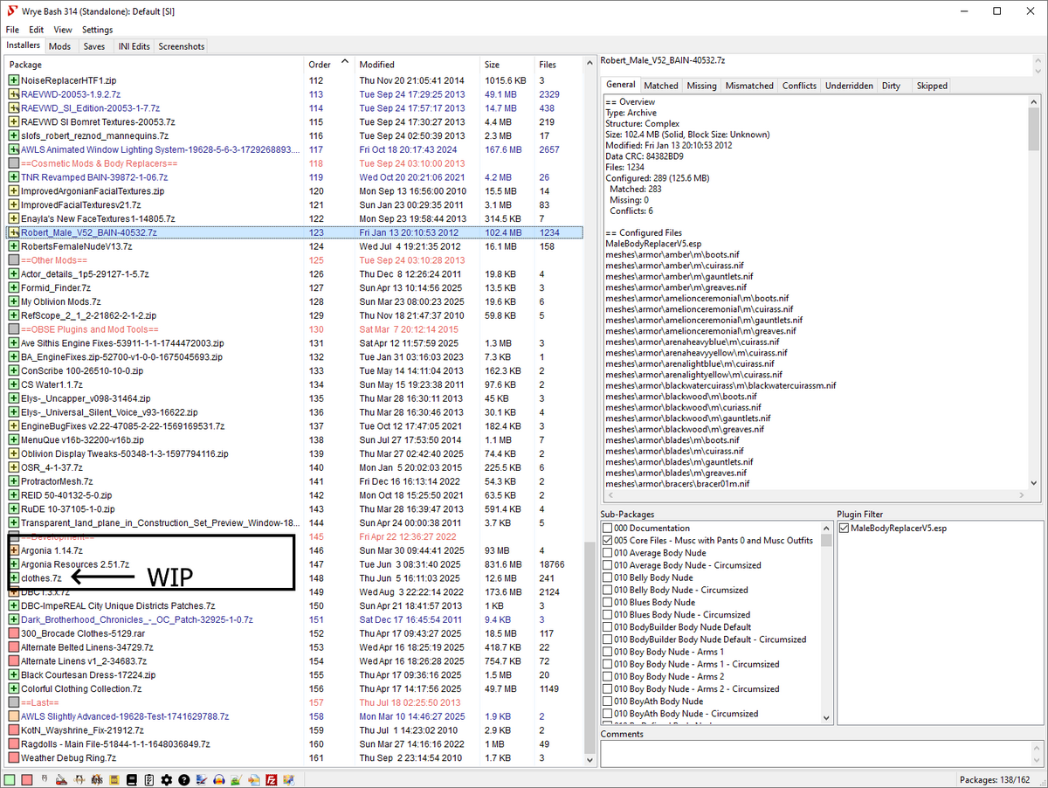Uncheck MaleBodyReplacerV5.esp in Plugin Filter
1048x788 pixels.
pyautogui.click(x=844, y=529)
